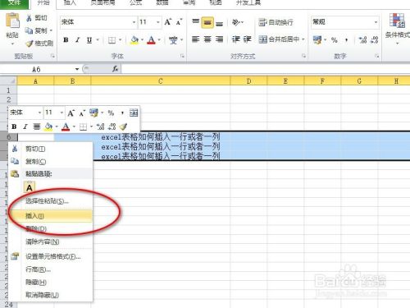The image size is (410, 308).
Task: Click the text orientation icon
Action: click(237, 22)
